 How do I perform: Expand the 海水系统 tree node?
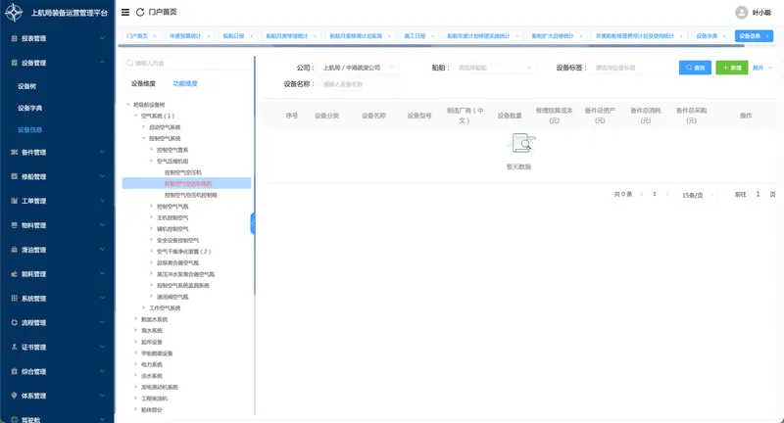(135, 331)
